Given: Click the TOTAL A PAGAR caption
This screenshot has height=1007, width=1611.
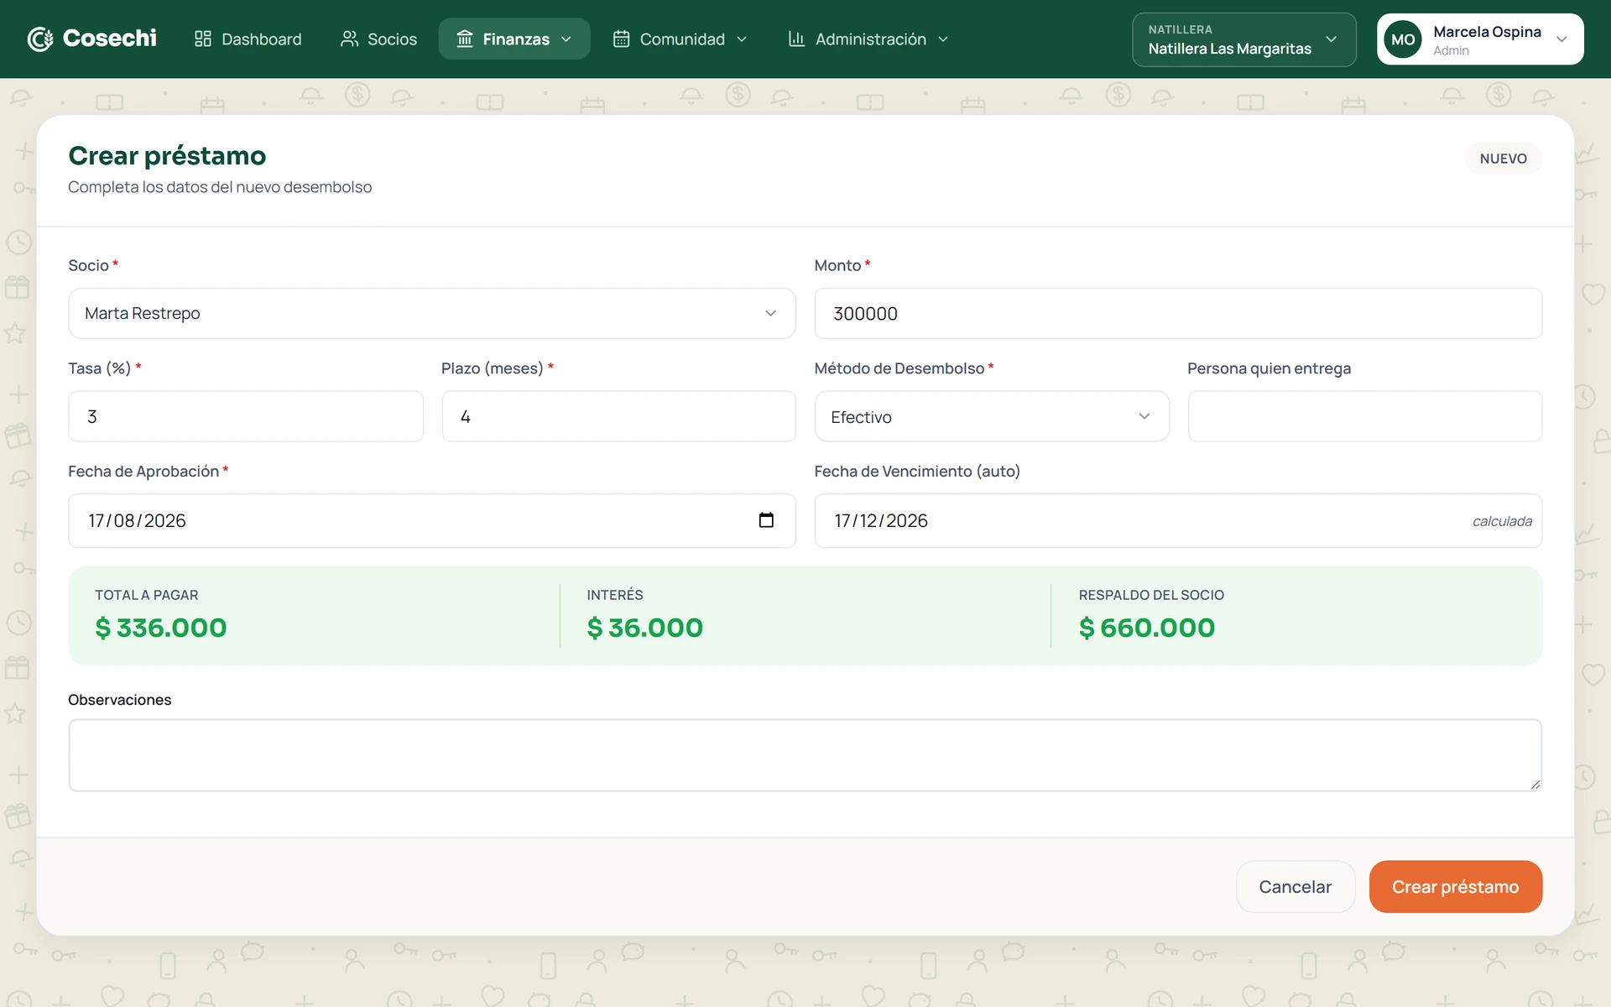Looking at the screenshot, I should click(147, 595).
